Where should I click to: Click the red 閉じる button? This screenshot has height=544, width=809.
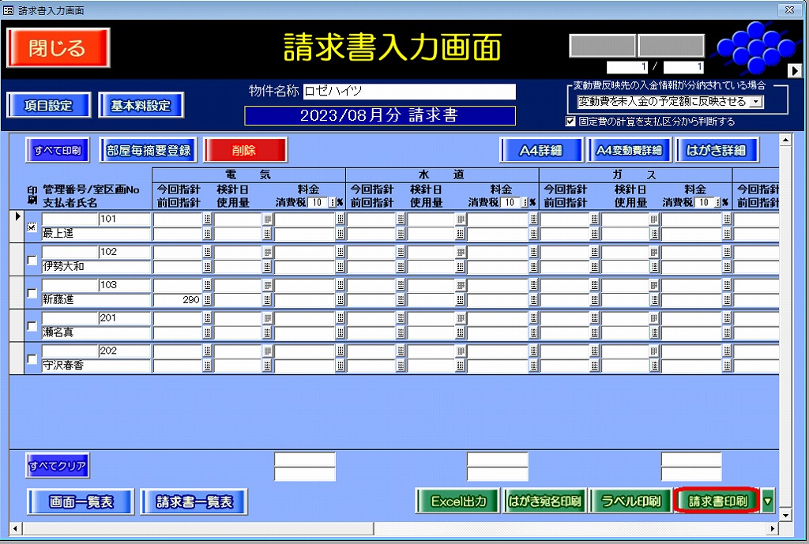coord(58,48)
